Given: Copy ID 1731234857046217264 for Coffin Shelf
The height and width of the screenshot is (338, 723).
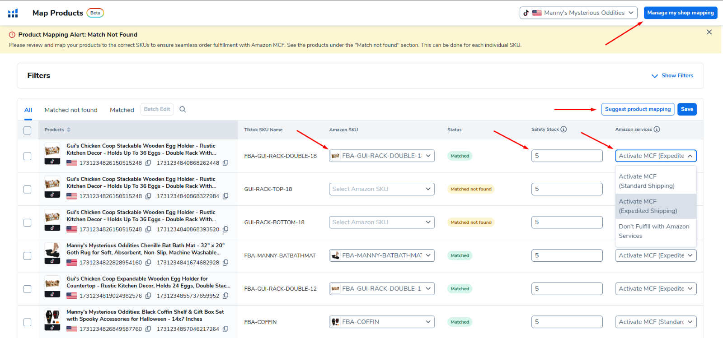Looking at the screenshot, I should tap(225, 329).
